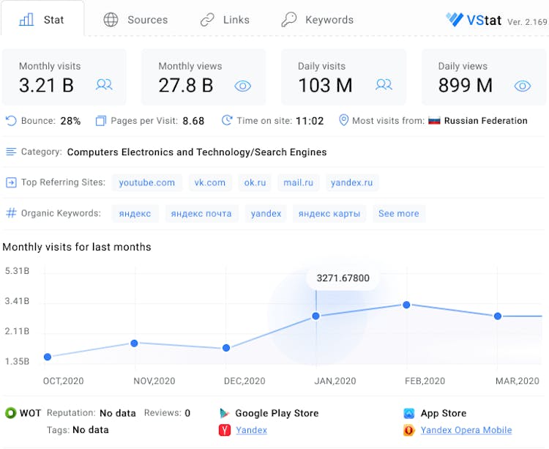Select the DEC,2020 data point
The height and width of the screenshot is (449, 549).
click(x=226, y=348)
